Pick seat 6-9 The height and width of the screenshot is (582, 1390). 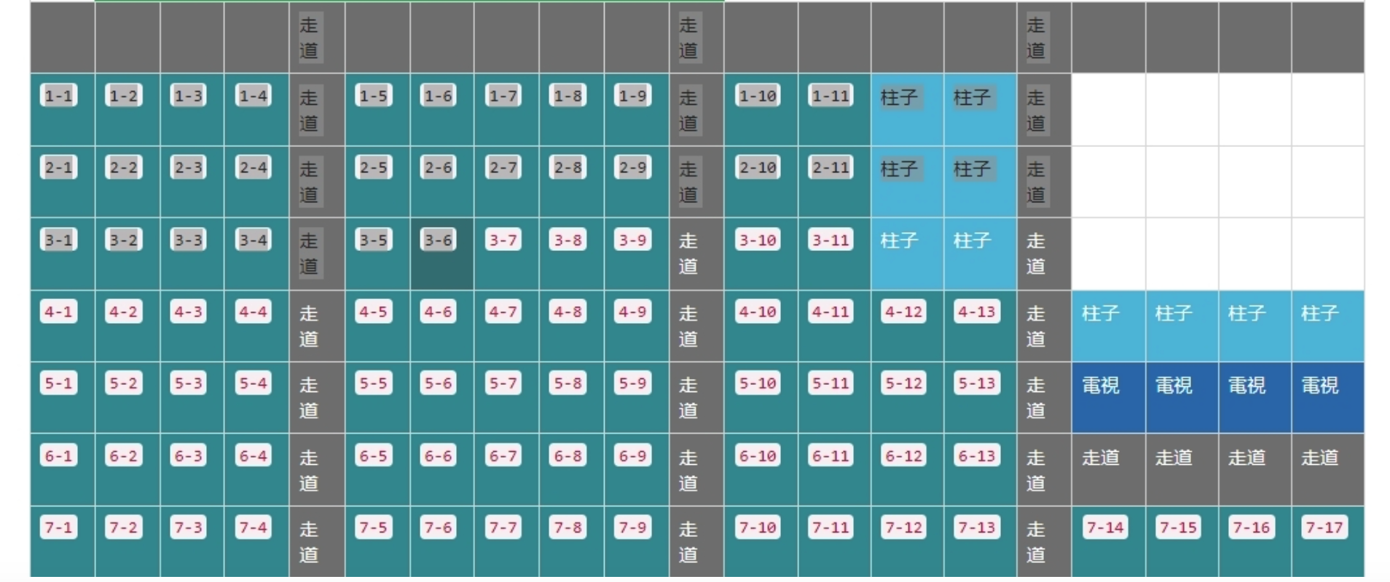(x=632, y=456)
